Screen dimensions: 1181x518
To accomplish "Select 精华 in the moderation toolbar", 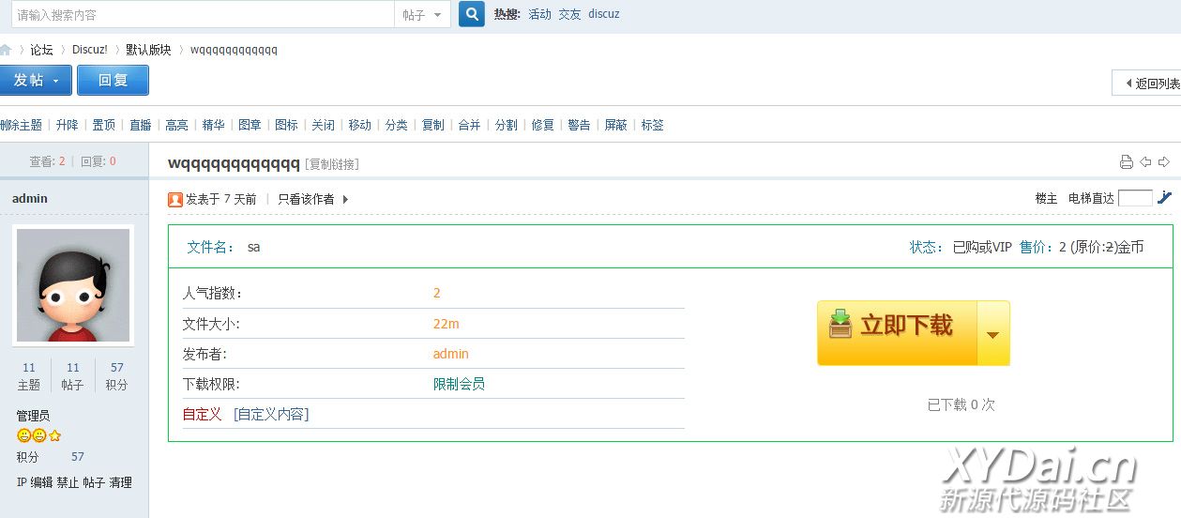I will [213, 125].
